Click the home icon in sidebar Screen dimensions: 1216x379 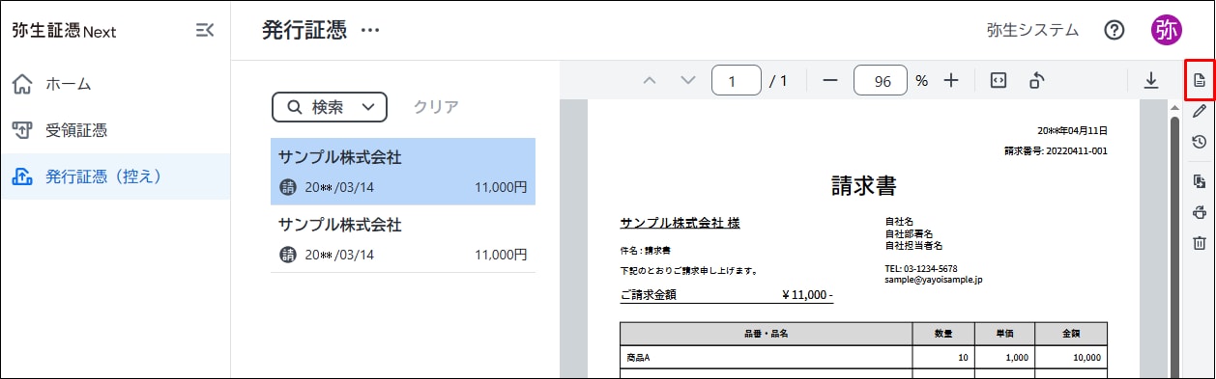click(x=22, y=84)
